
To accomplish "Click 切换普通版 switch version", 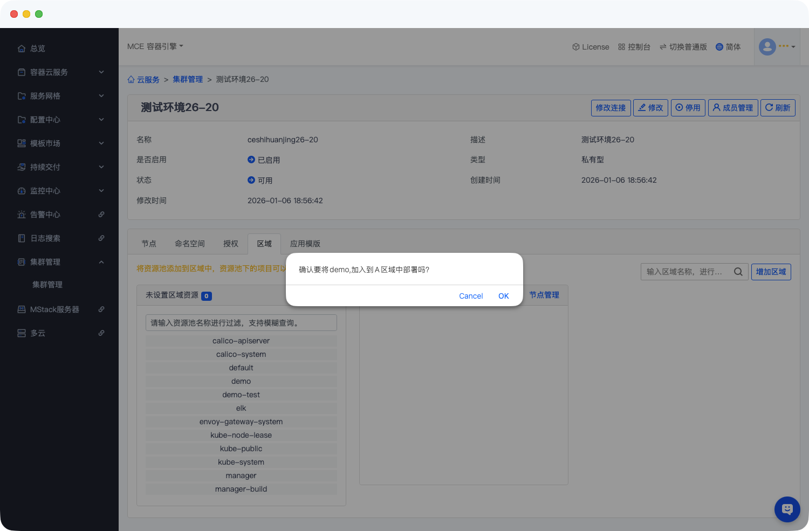I will tap(683, 47).
